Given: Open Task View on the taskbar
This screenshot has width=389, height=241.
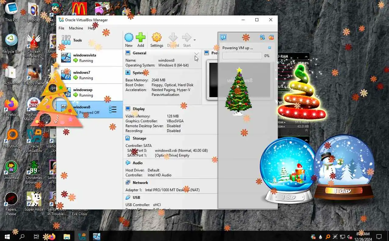Looking at the screenshot, I should click(36, 236).
